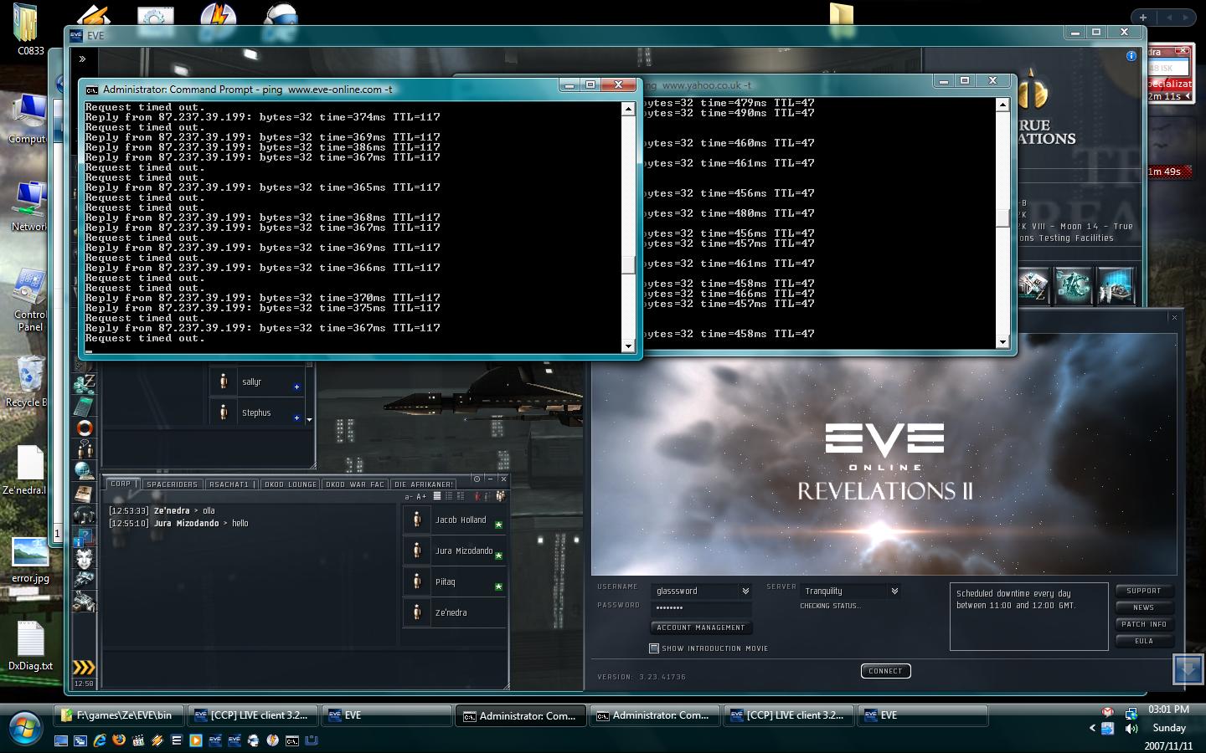Open the calculator icon in the EVE sidebar
The width and height of the screenshot is (1206, 753).
click(85, 407)
